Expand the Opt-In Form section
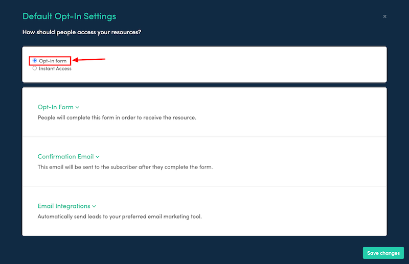409x264 pixels. tap(58, 107)
